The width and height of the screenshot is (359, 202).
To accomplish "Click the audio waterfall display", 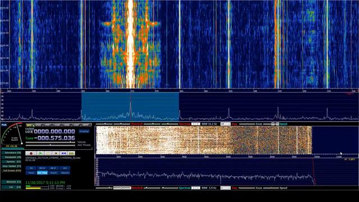I will [204, 140].
